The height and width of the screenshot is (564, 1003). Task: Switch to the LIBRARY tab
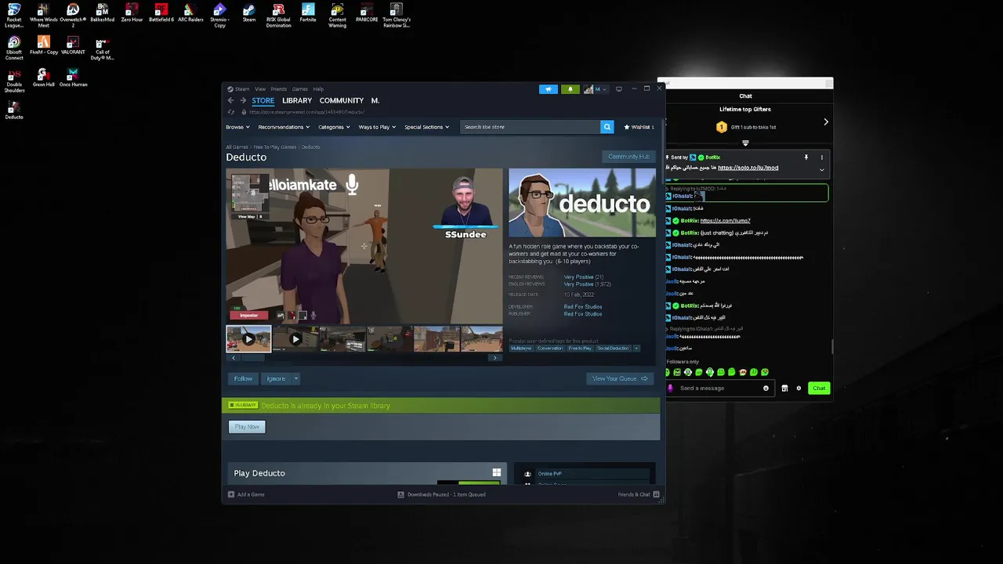(x=297, y=100)
